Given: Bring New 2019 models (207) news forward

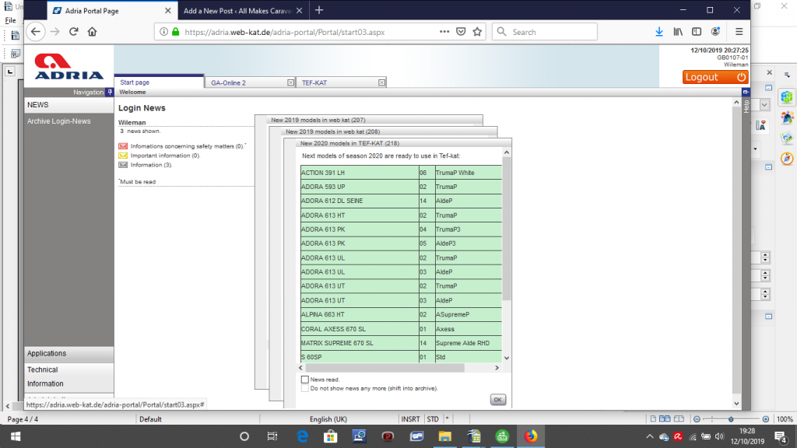Looking at the screenshot, I should coord(368,120).
